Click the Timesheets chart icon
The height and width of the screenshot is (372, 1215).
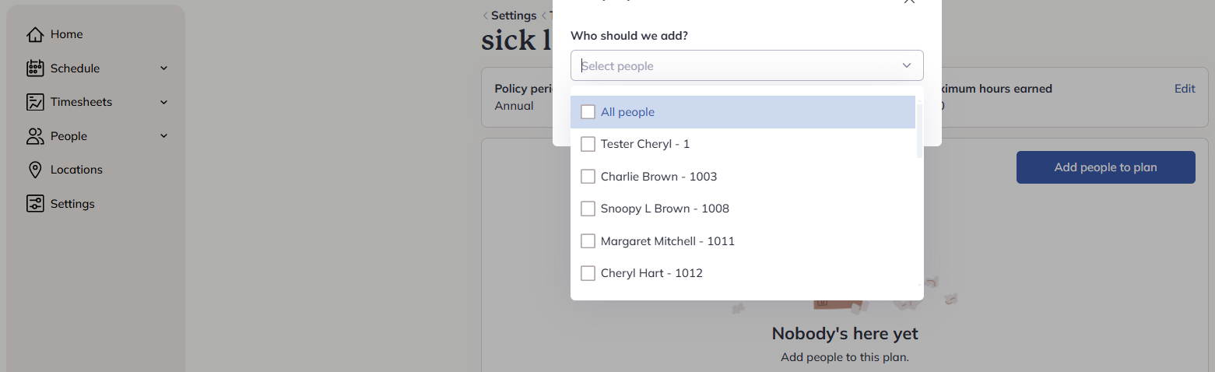click(x=34, y=102)
